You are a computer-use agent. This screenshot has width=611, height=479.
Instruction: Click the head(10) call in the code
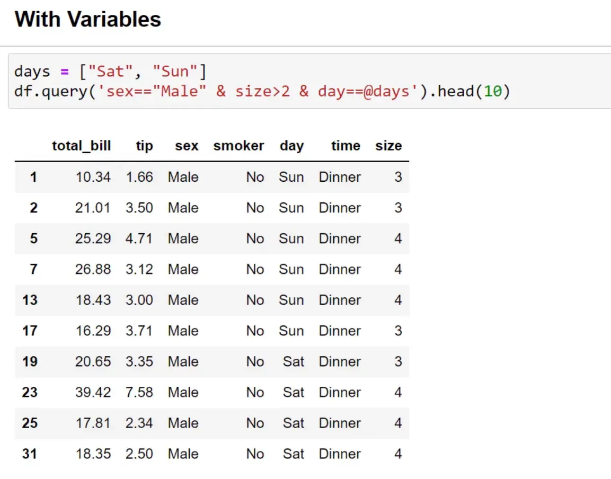474,91
